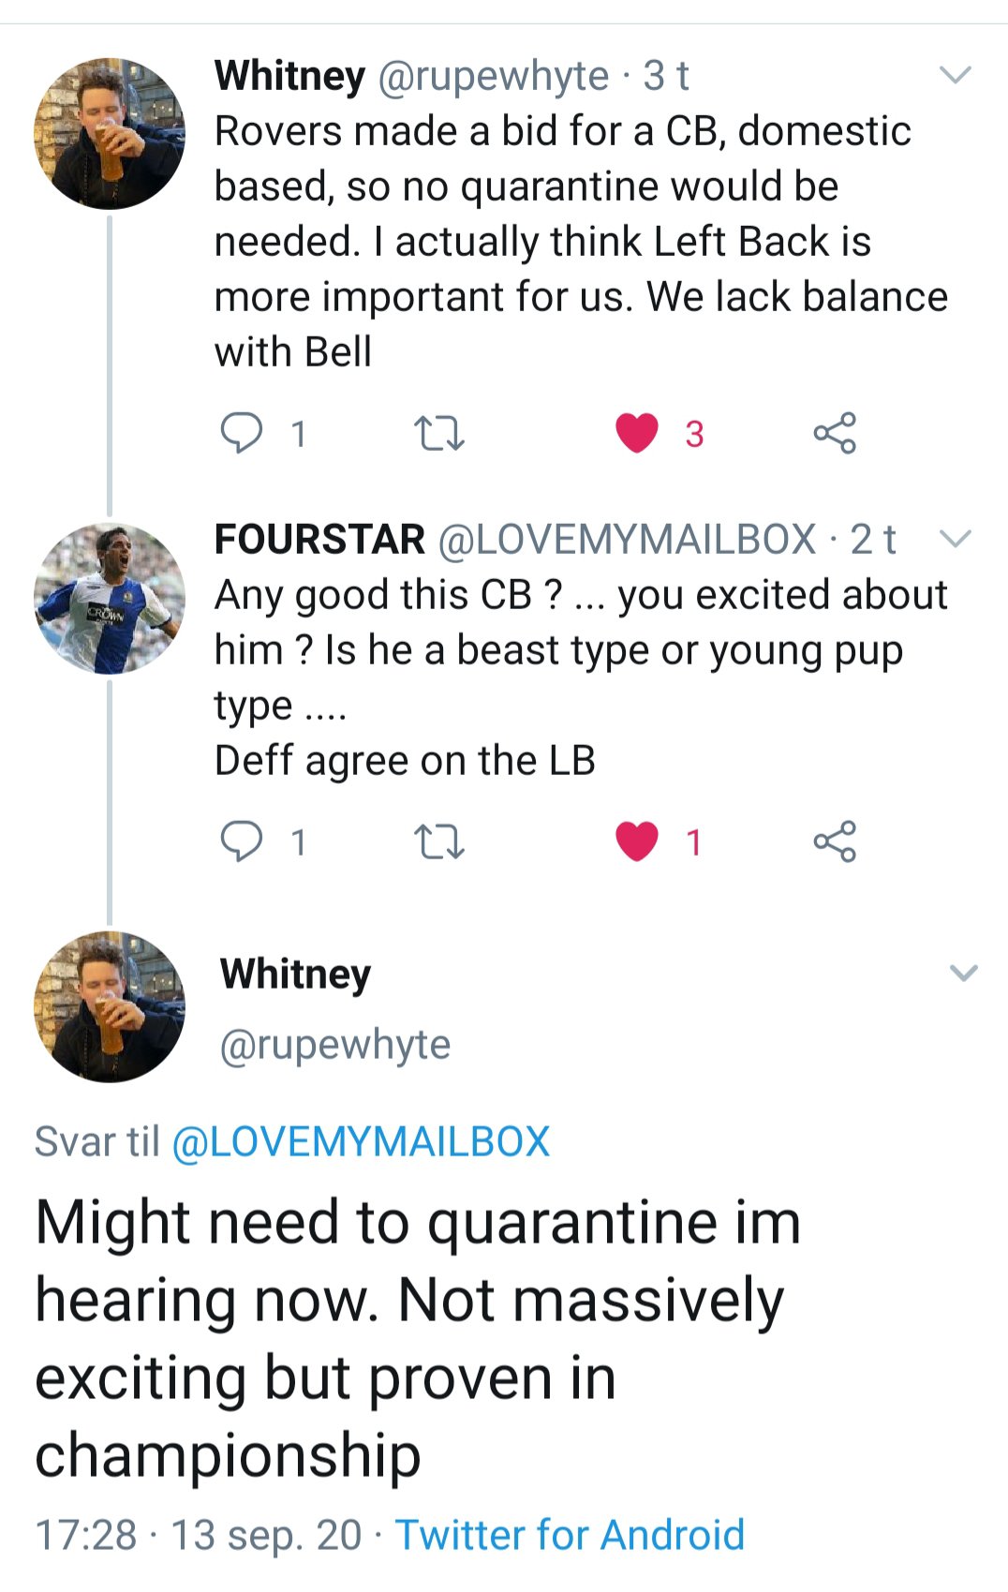Open FOURSTAR's display name
Screen dimensions: 1008x1592
pos(319,539)
